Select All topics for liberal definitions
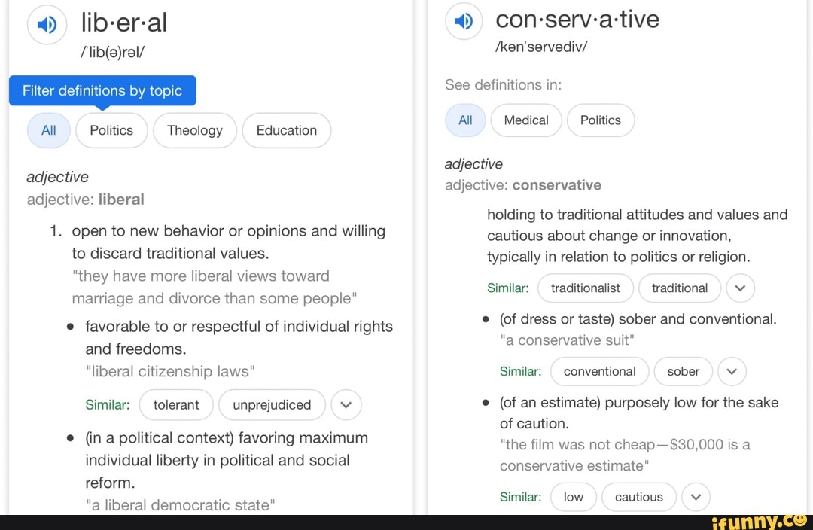813x530 pixels. tap(48, 130)
